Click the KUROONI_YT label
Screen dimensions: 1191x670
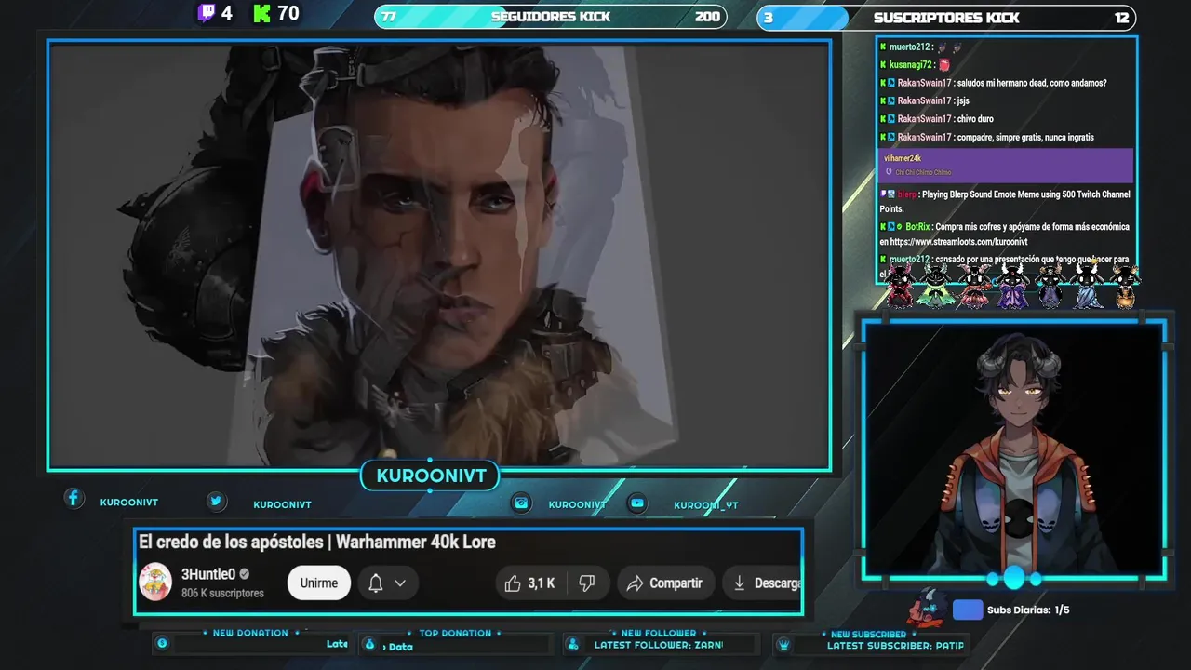pyautogui.click(x=706, y=505)
